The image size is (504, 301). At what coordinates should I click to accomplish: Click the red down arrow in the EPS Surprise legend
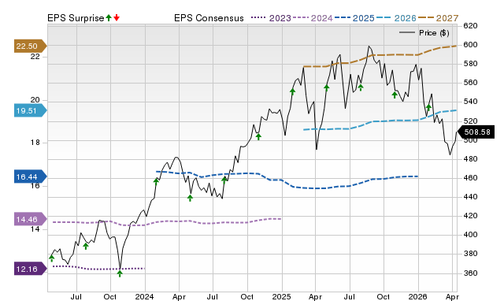[117, 18]
